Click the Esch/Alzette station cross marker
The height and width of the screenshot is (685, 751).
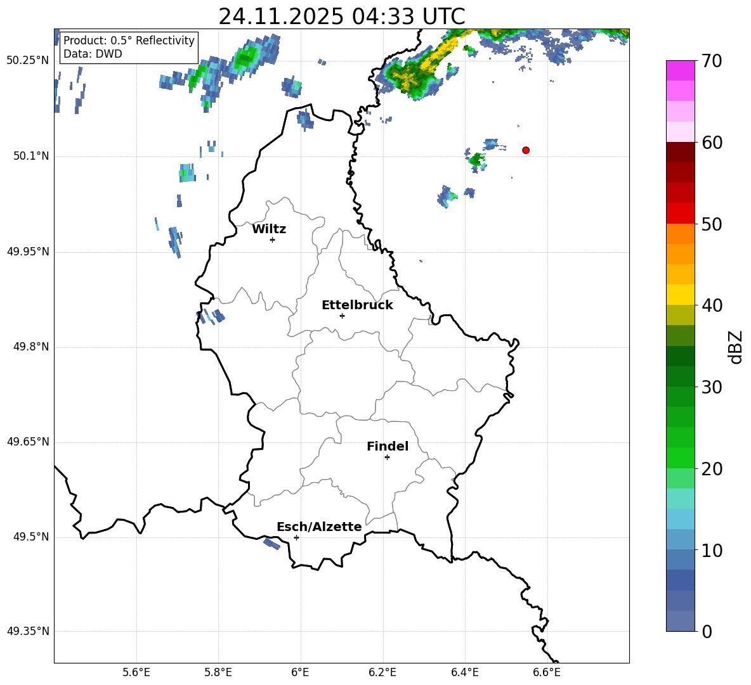[x=296, y=537]
